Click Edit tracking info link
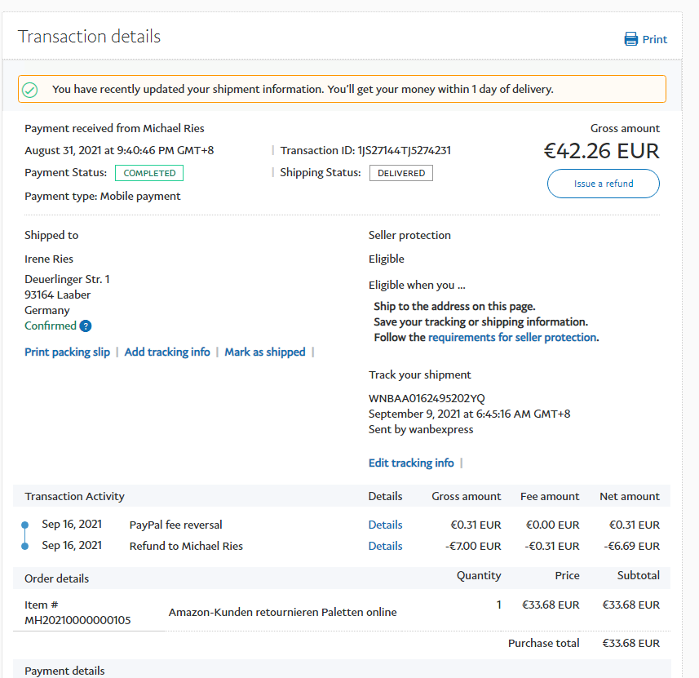The width and height of the screenshot is (699, 678). (411, 463)
